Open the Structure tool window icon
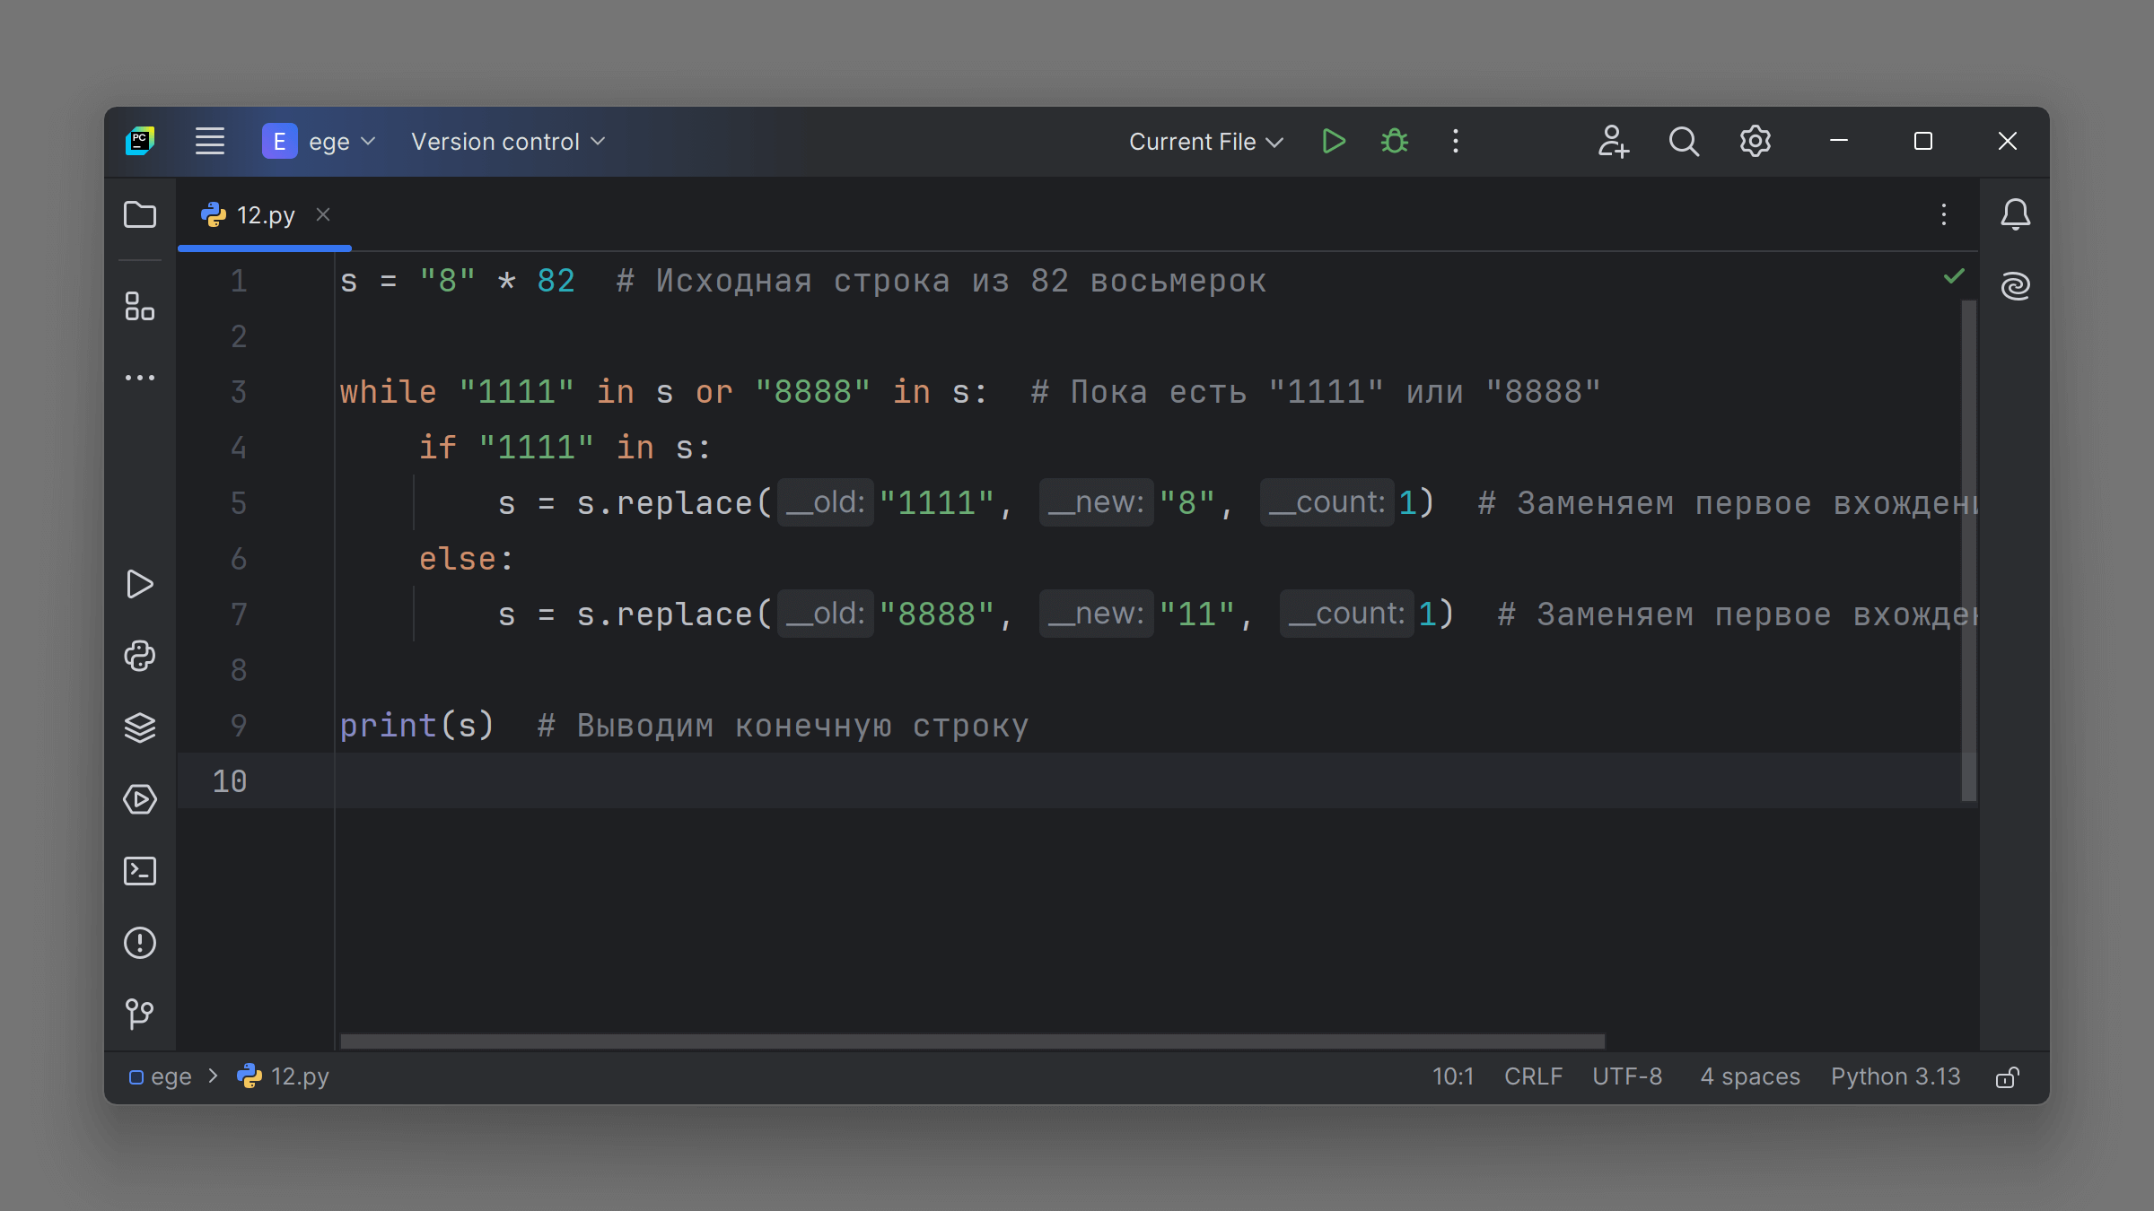This screenshot has height=1211, width=2154. pyautogui.click(x=140, y=306)
